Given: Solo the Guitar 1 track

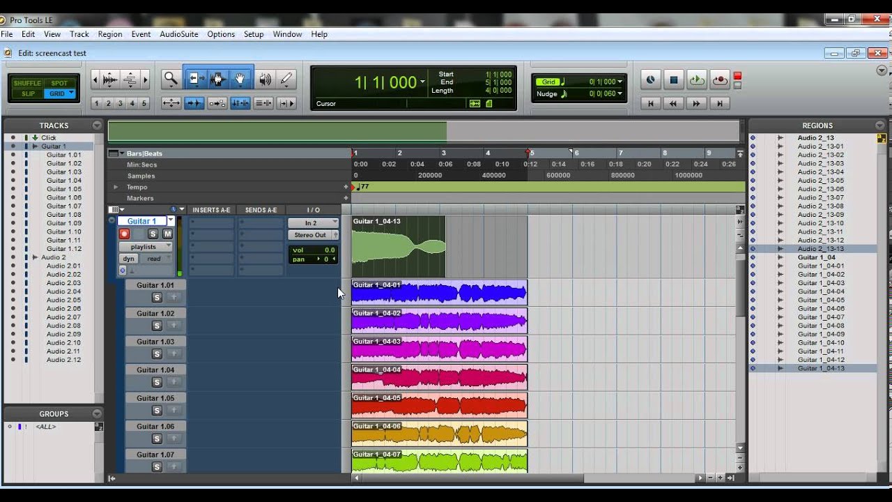Looking at the screenshot, I should coord(153,234).
